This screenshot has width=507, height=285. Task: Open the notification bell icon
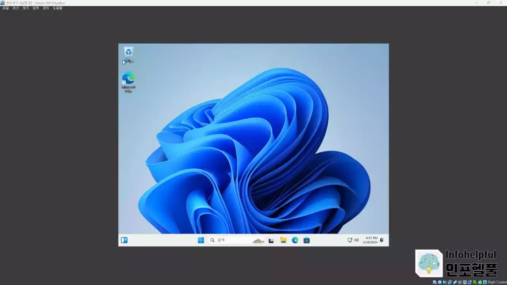pyautogui.click(x=382, y=240)
